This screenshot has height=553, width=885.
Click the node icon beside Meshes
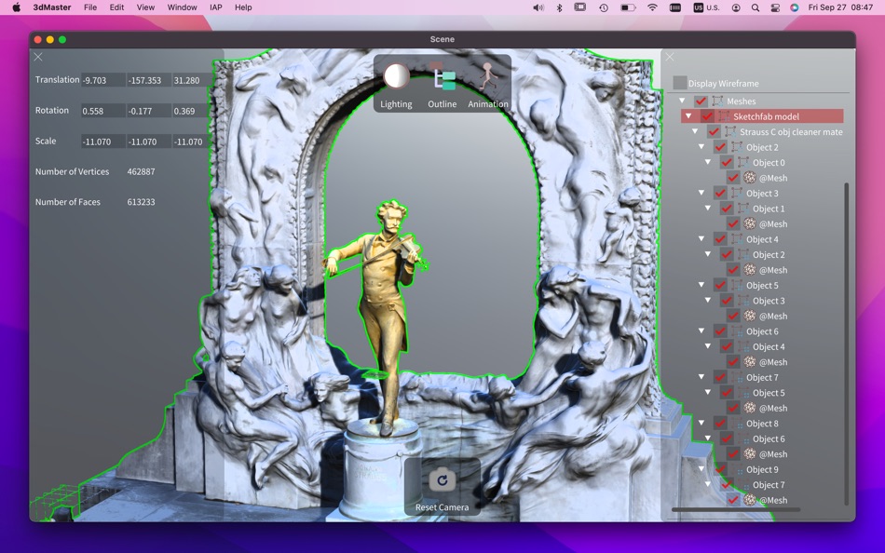point(717,101)
